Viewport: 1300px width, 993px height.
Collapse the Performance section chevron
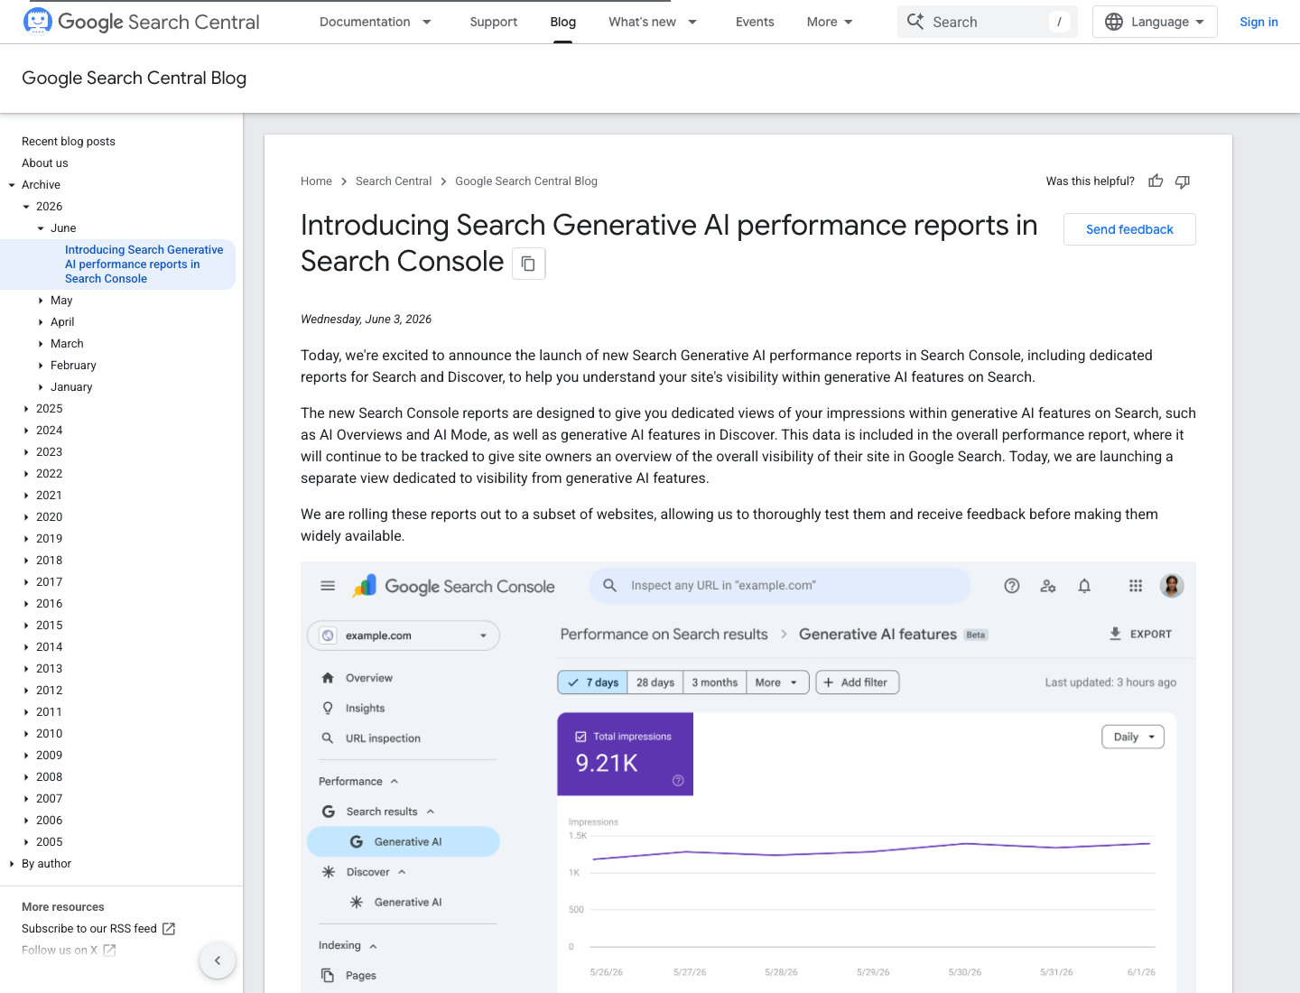[395, 782]
